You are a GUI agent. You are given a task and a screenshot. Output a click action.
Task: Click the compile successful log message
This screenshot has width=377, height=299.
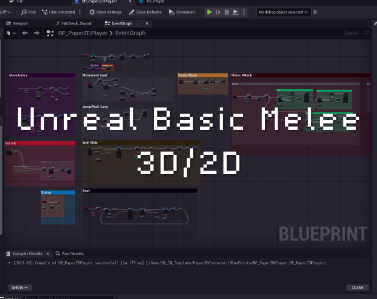click(x=169, y=263)
